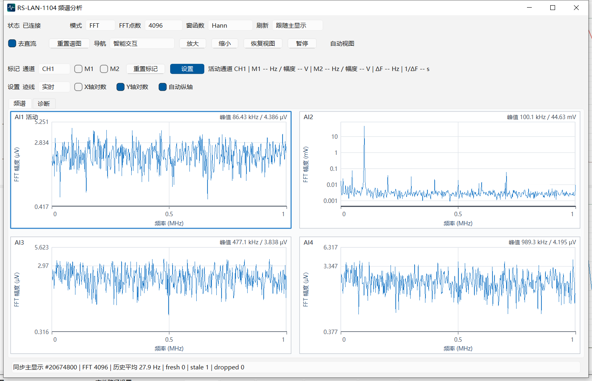Select the AI1 spectrum plot
Screen dimensions: 592x381
coord(151,170)
